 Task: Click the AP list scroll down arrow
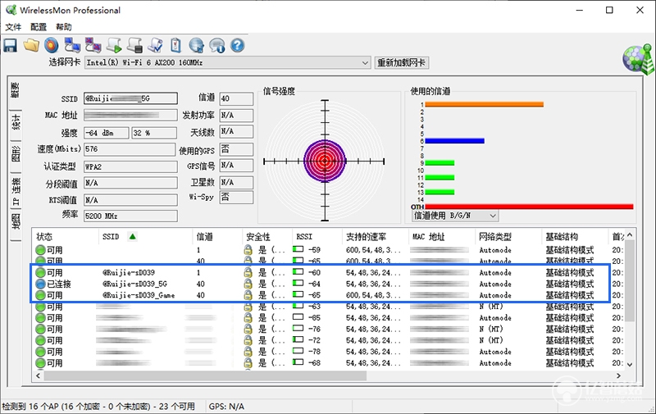point(630,364)
